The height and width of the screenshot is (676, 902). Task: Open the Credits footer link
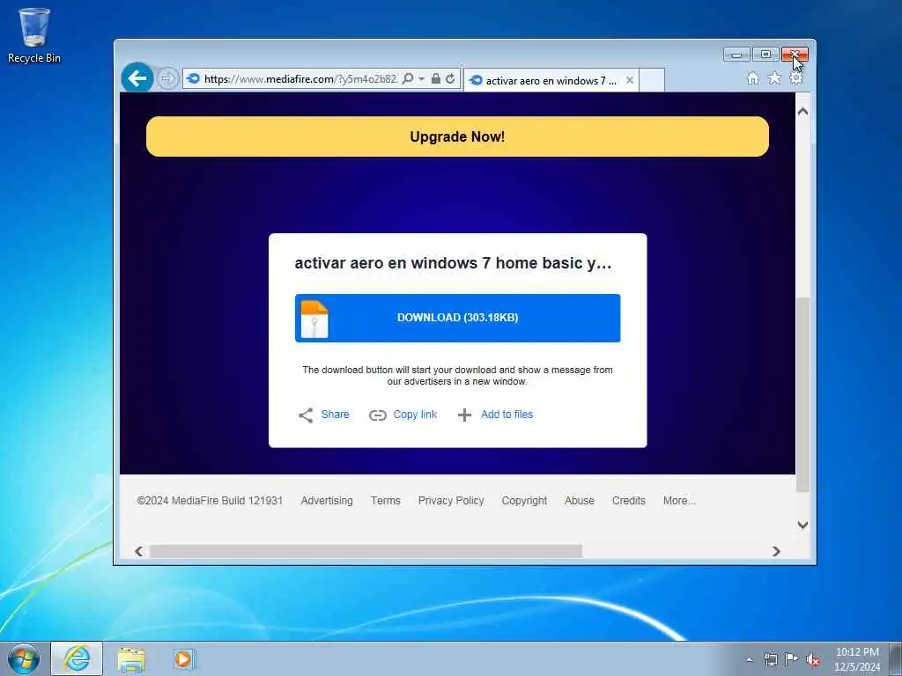tap(629, 501)
